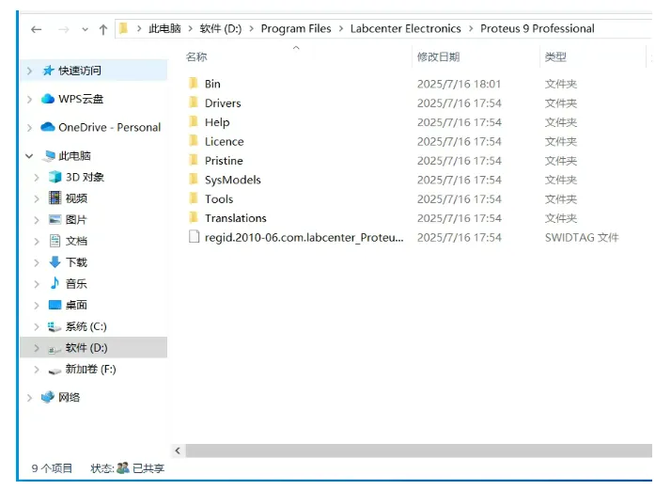
Task: Select 快速访问 star icon
Action: point(48,71)
